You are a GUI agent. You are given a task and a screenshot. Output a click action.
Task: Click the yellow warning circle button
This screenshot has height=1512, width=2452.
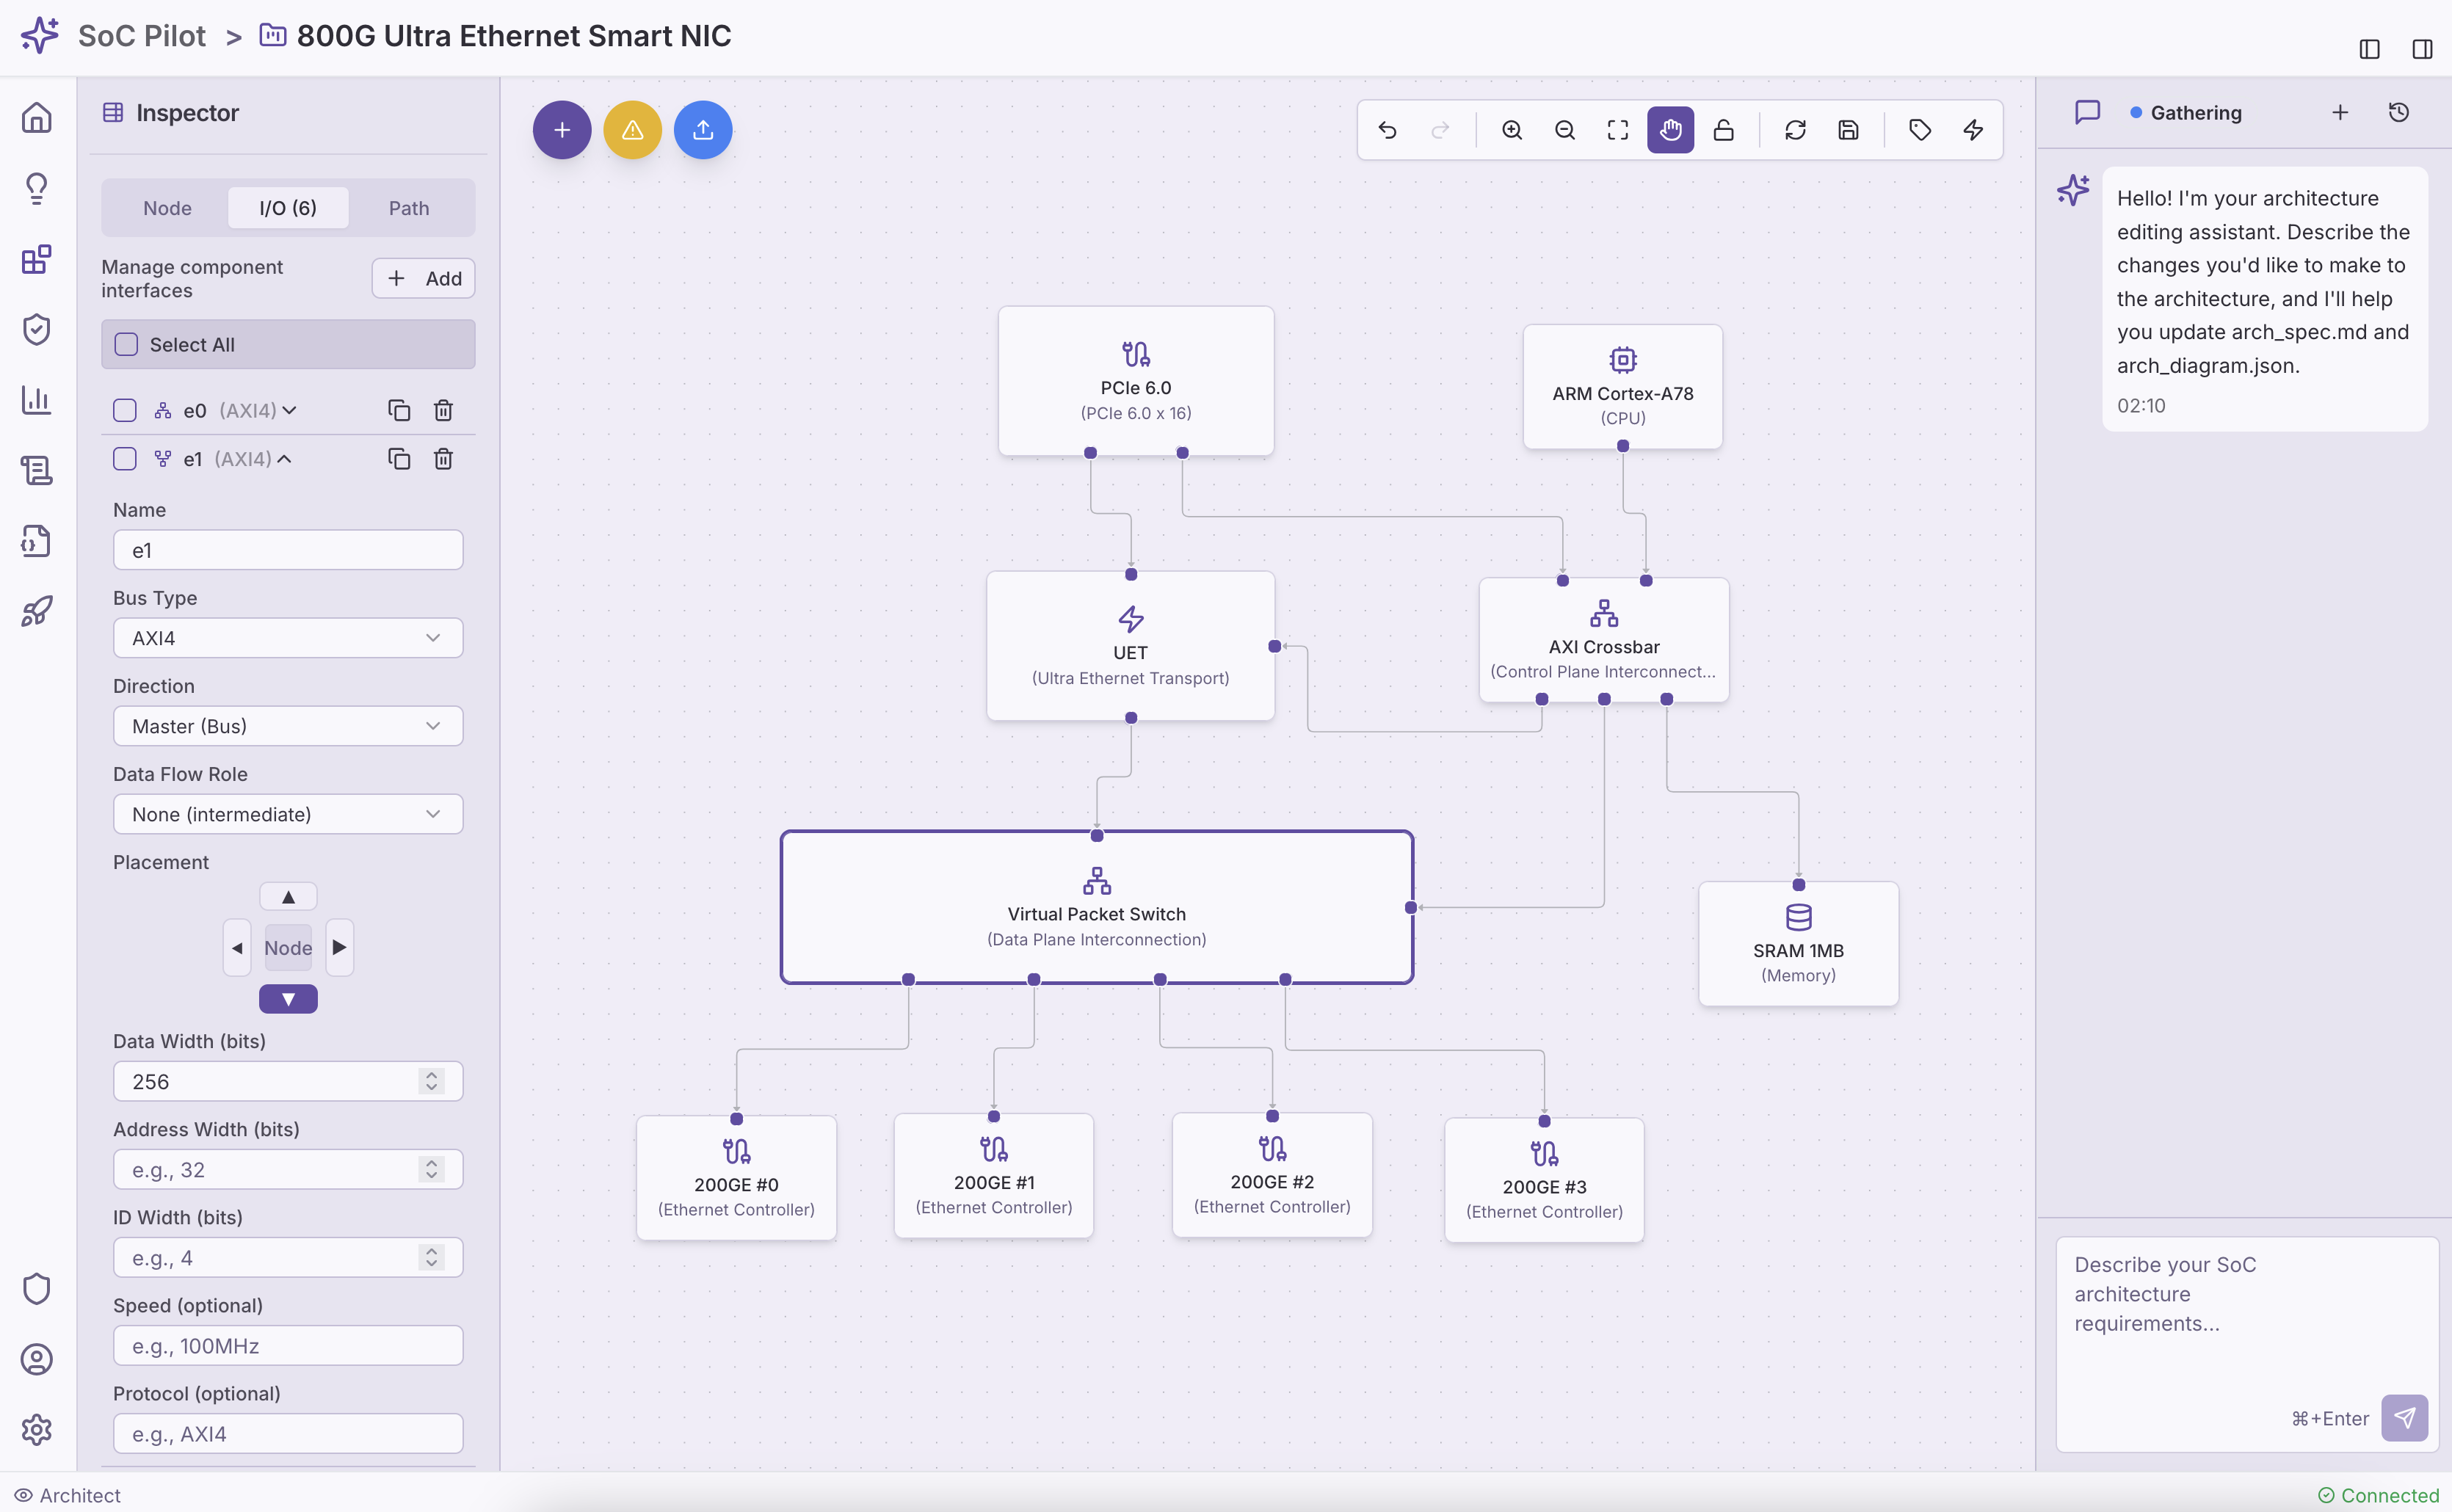click(x=632, y=130)
